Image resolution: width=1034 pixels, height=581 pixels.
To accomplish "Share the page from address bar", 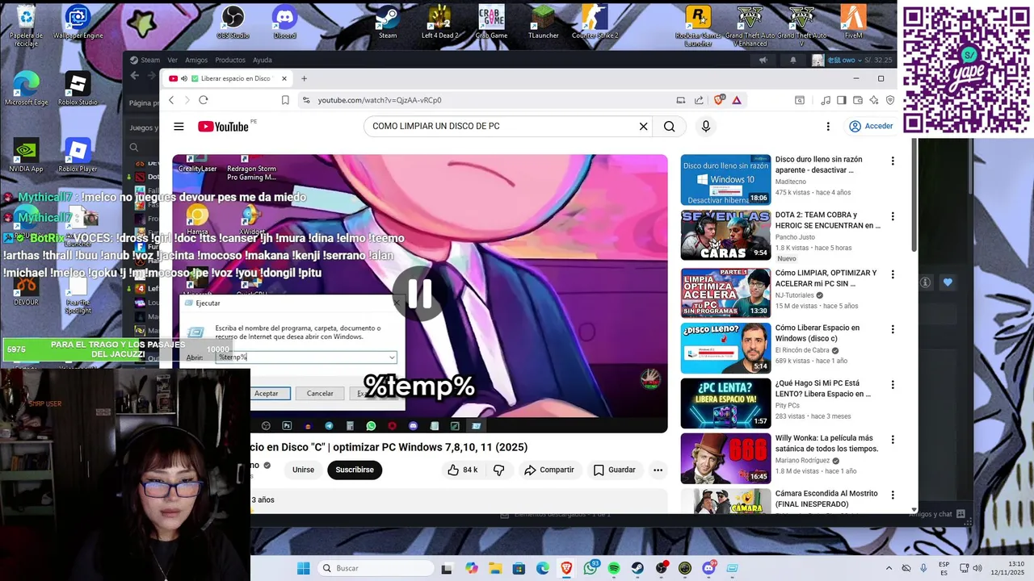I will coord(699,100).
